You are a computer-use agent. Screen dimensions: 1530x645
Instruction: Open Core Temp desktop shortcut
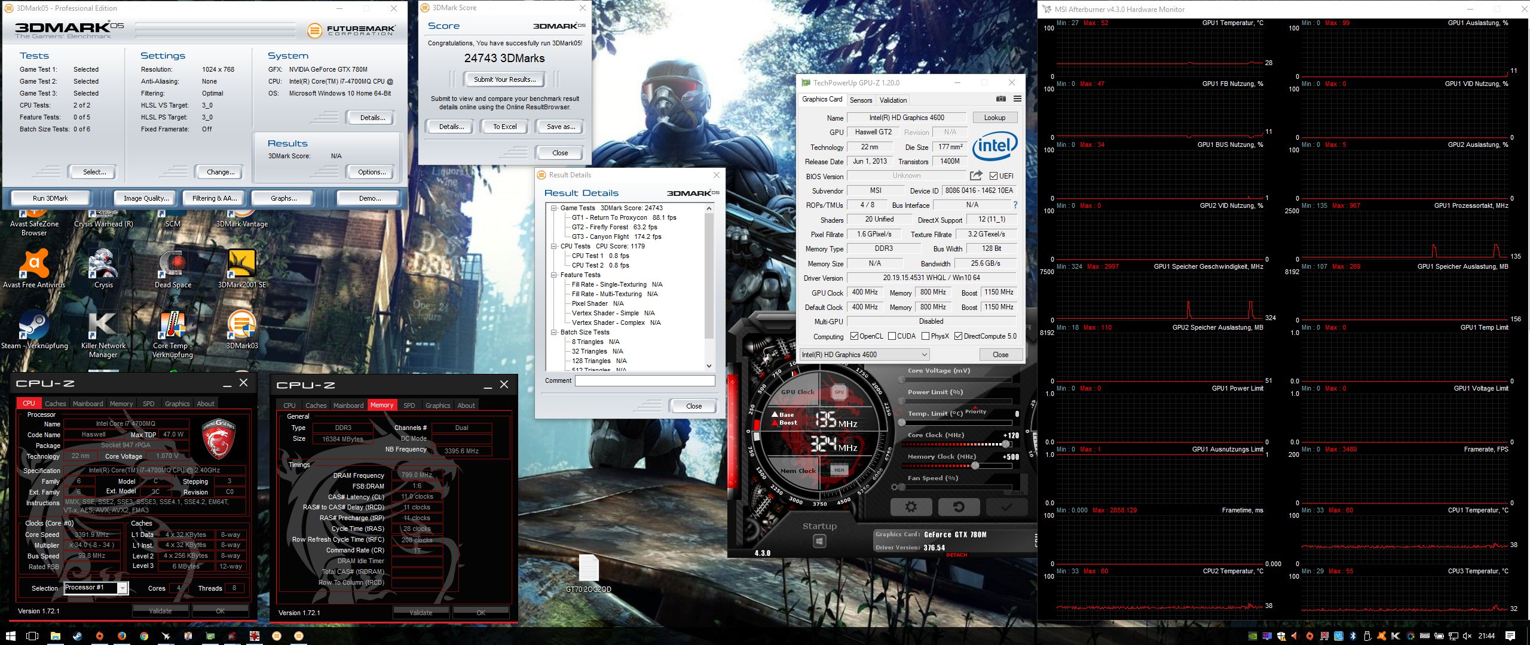tap(173, 334)
